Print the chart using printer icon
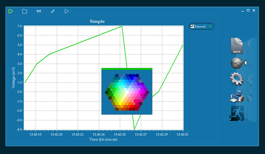Screen dimensions: 265x154 (237, 96)
